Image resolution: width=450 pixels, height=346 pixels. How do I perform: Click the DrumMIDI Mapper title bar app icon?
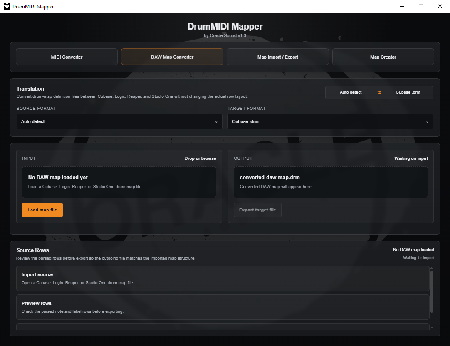(x=7, y=7)
